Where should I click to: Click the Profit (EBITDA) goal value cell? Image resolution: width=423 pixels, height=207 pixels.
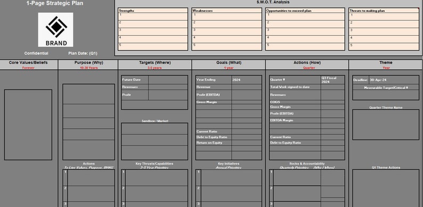tap(246, 95)
